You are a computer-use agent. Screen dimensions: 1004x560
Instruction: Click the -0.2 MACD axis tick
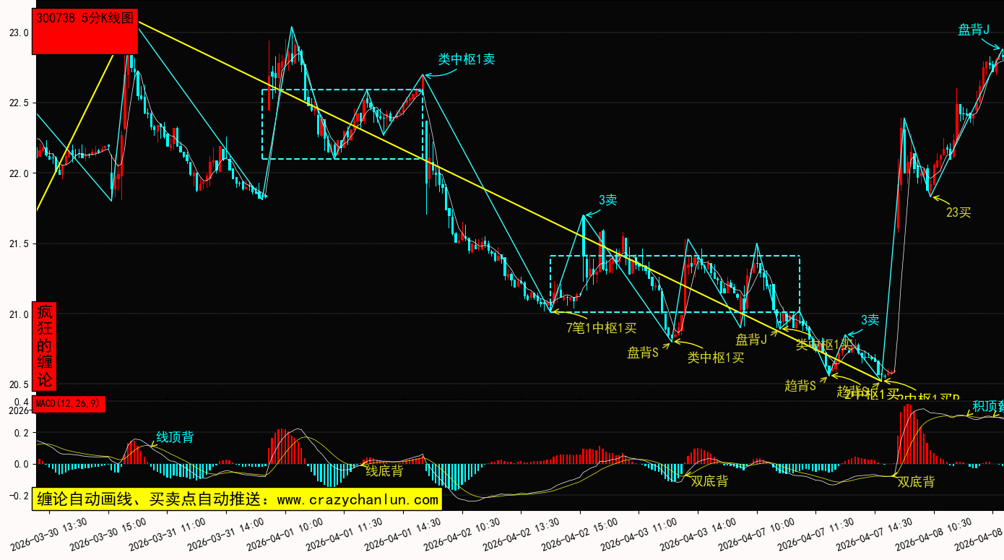[x=17, y=496]
